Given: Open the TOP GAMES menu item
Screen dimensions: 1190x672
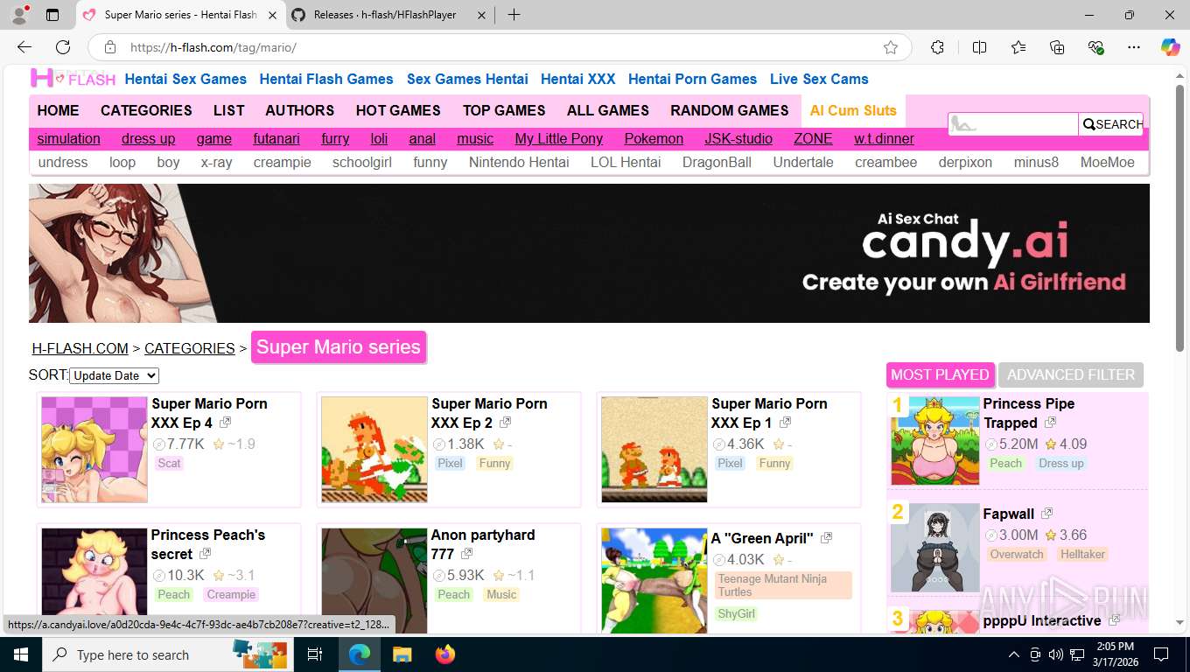Looking at the screenshot, I should (x=504, y=110).
